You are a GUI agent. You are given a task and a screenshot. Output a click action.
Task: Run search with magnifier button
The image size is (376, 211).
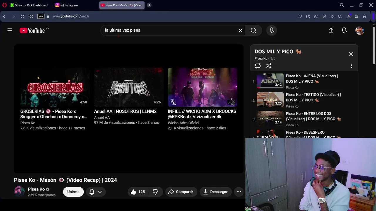tap(254, 30)
